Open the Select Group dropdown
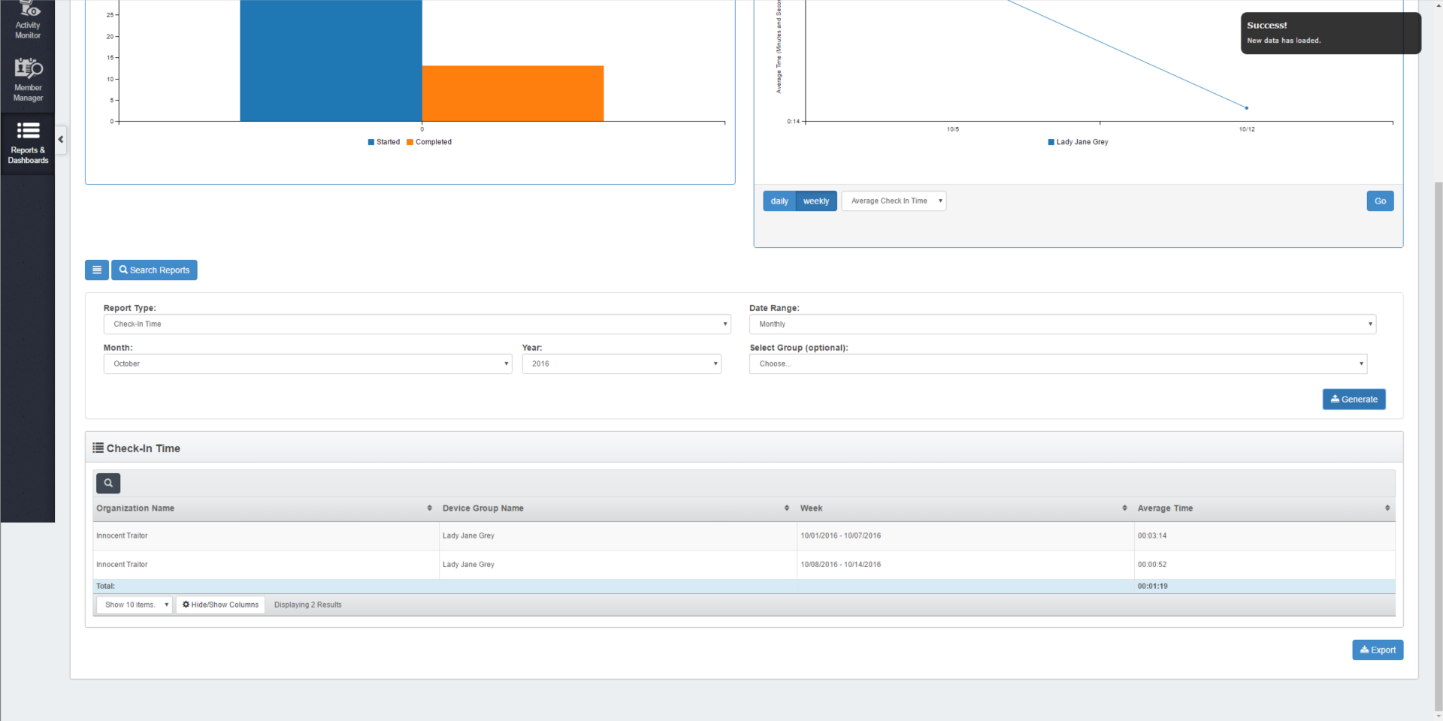Screen dimensions: 1443x721 click(1057, 364)
